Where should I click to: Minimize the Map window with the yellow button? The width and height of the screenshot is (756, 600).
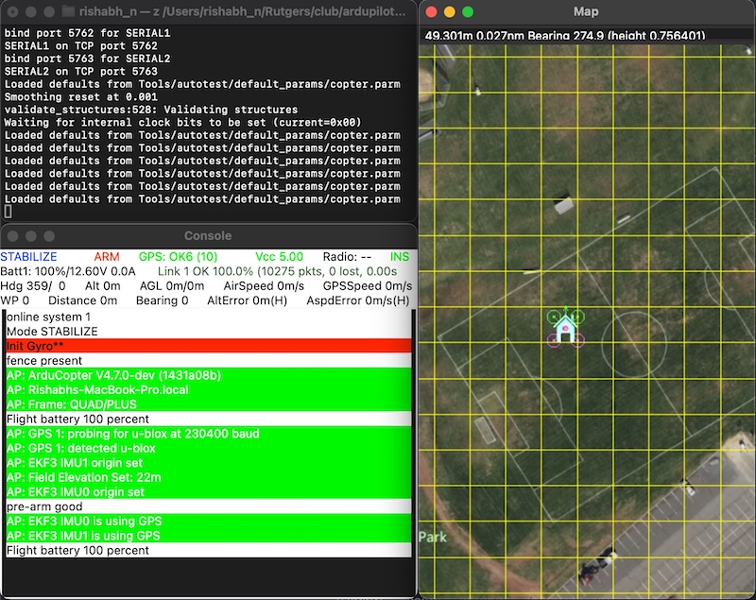tap(449, 12)
